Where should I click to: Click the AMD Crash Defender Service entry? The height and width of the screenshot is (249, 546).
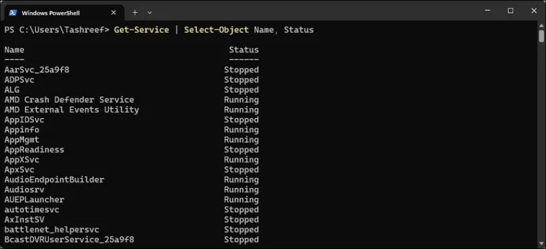(69, 100)
